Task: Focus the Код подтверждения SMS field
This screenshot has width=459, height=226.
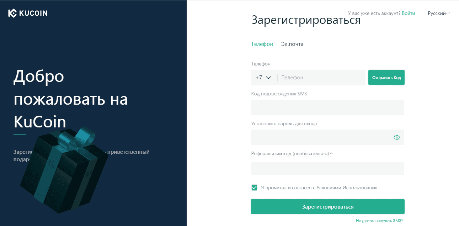Action: [x=328, y=107]
